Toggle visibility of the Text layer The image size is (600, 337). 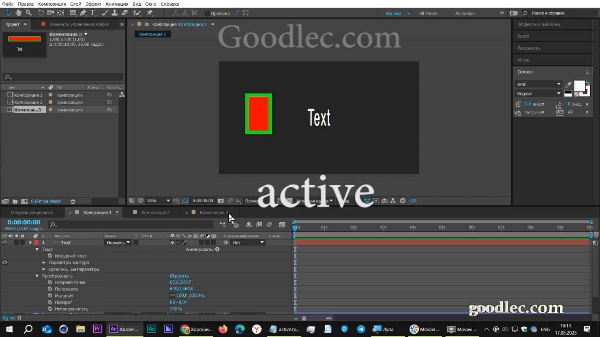pyautogui.click(x=5, y=242)
